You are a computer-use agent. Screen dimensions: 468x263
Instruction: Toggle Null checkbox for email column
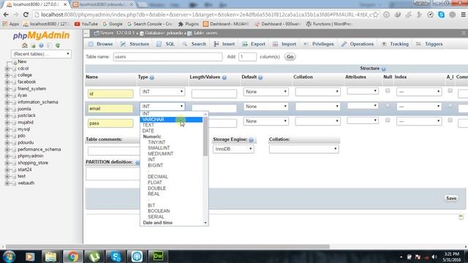coord(388,105)
